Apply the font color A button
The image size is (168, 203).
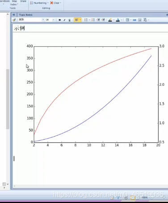coord(118,20)
